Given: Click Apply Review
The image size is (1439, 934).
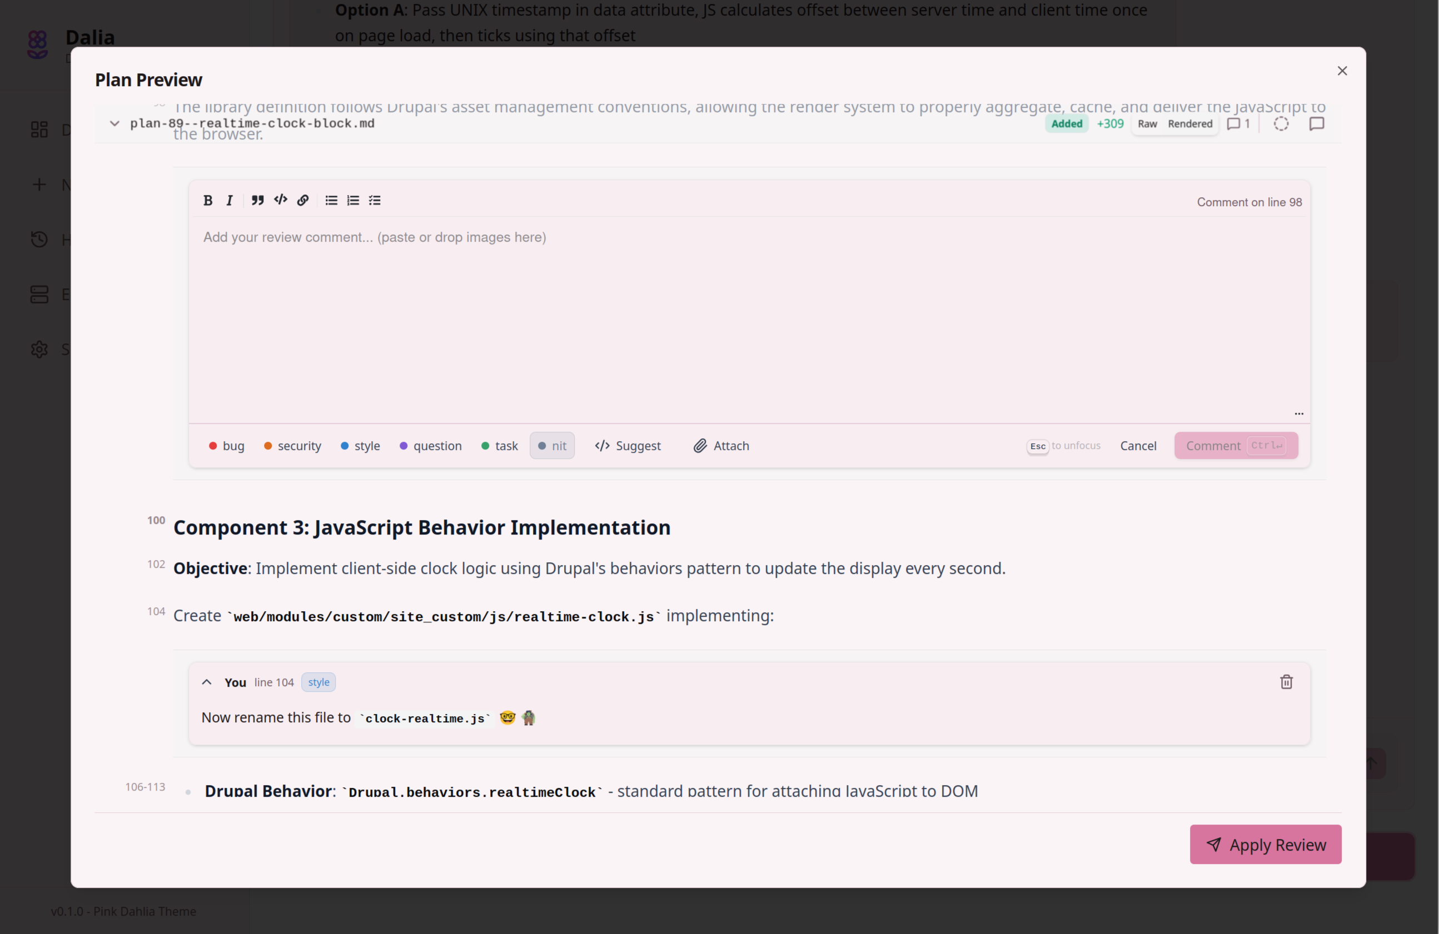Looking at the screenshot, I should click(x=1266, y=845).
